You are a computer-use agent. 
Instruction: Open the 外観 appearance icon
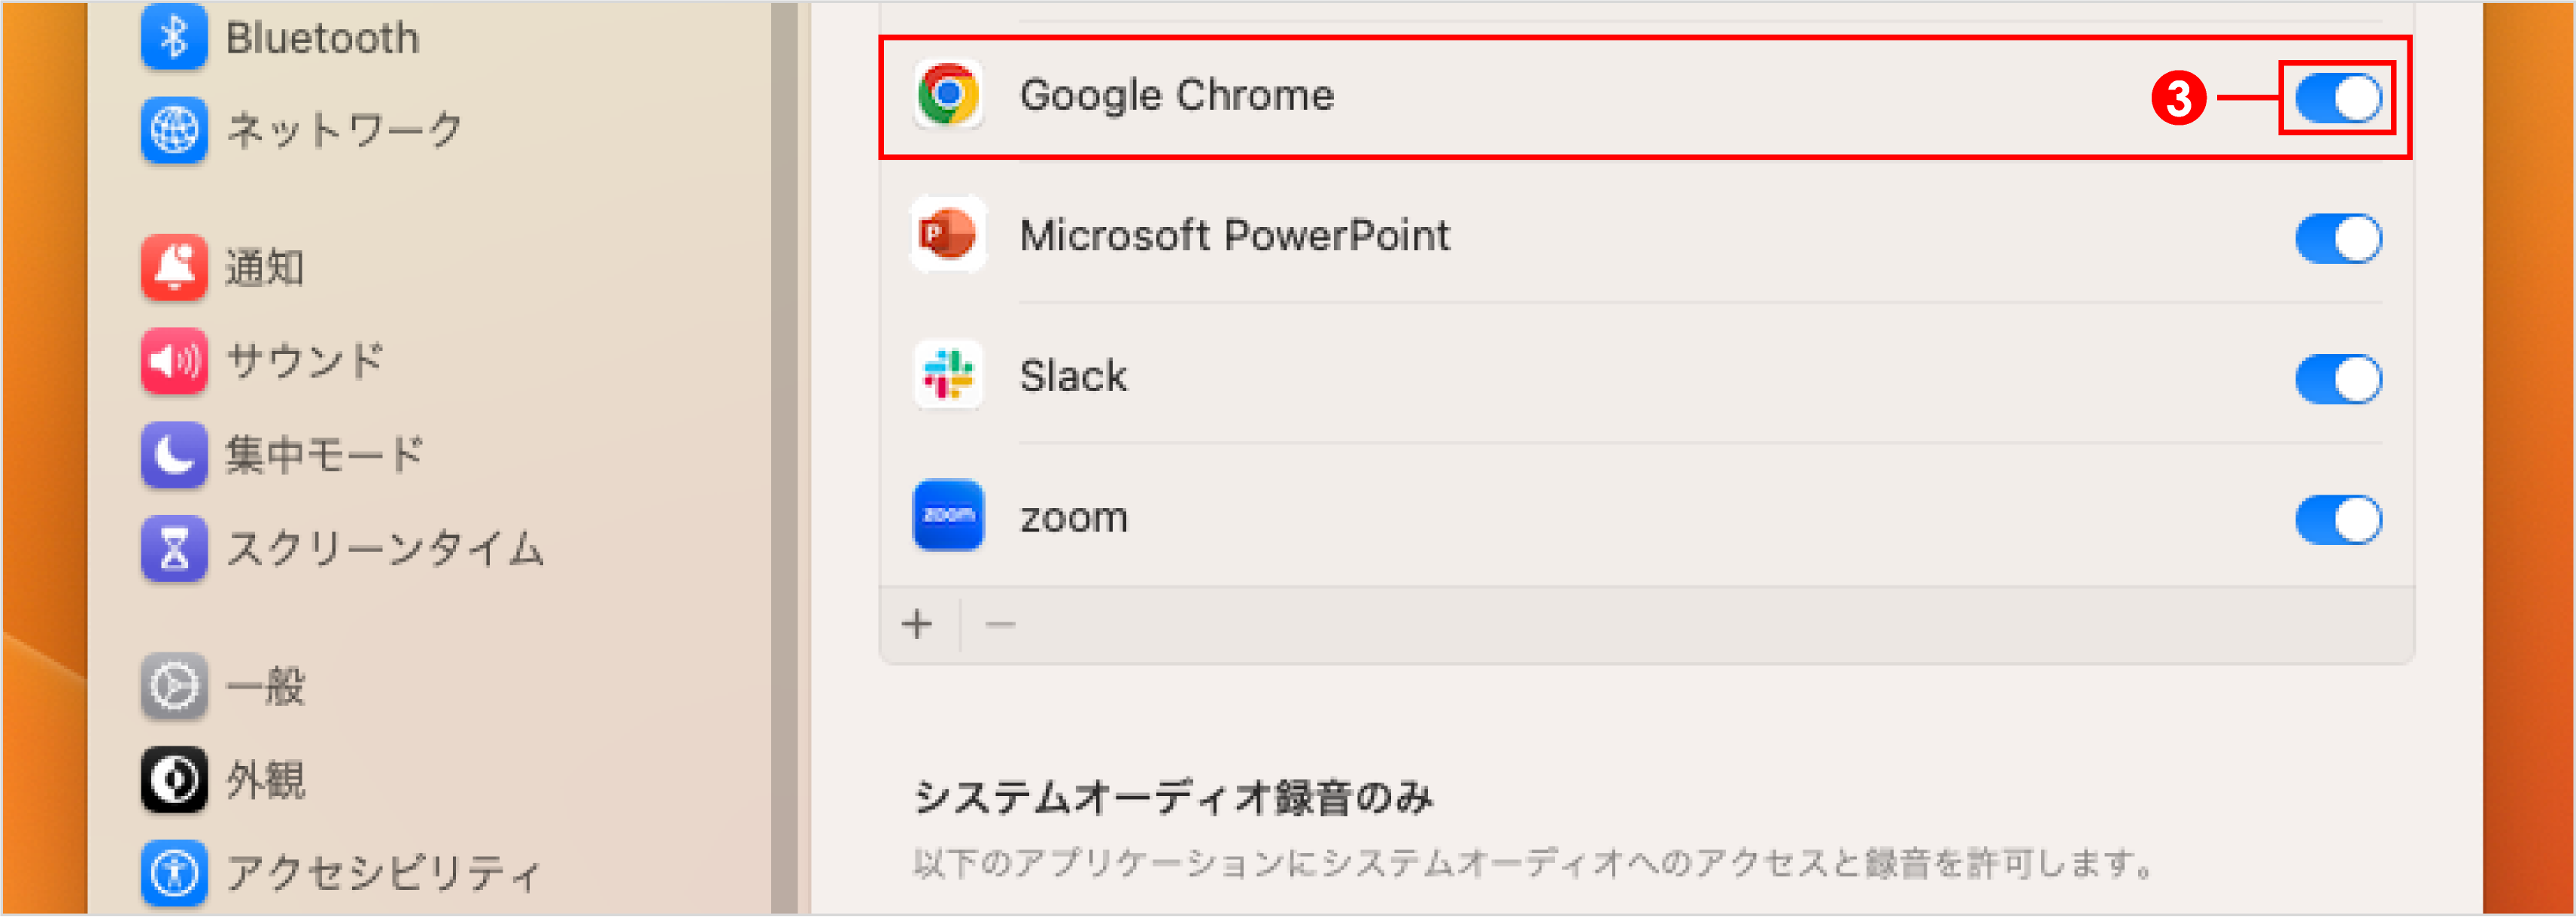tap(174, 779)
